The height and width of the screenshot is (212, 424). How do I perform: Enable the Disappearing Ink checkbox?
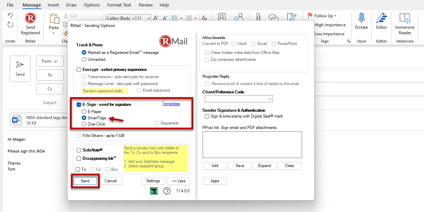pyautogui.click(x=79, y=158)
